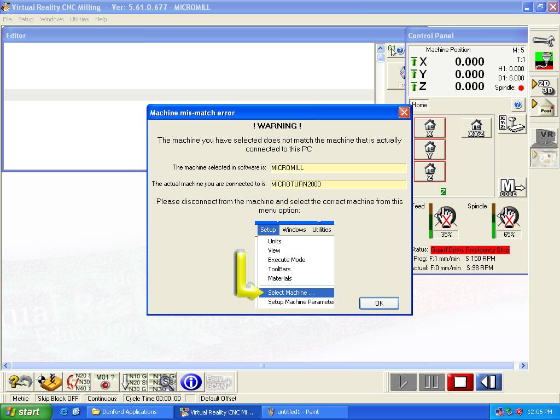Toggle the M01 optional stop button

point(106,382)
